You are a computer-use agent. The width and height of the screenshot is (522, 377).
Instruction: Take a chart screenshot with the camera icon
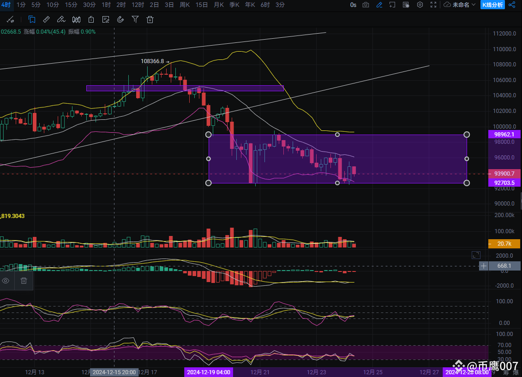365,5
